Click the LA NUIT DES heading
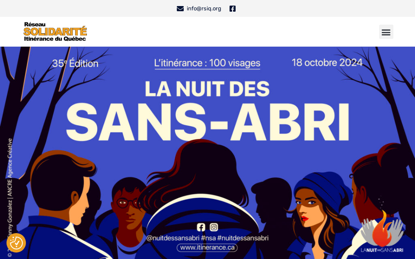The image size is (415, 259). (x=207, y=89)
